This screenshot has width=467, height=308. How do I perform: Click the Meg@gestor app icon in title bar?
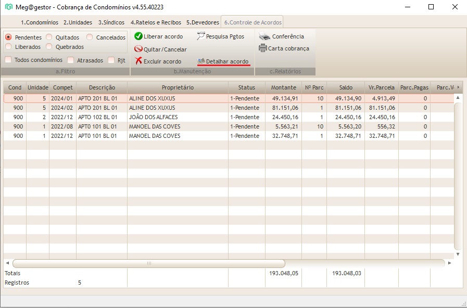point(8,7)
